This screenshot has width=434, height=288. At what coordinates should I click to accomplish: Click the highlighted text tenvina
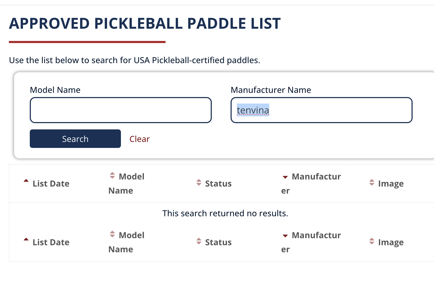click(253, 110)
